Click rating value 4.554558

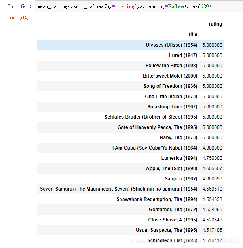pos(212,199)
